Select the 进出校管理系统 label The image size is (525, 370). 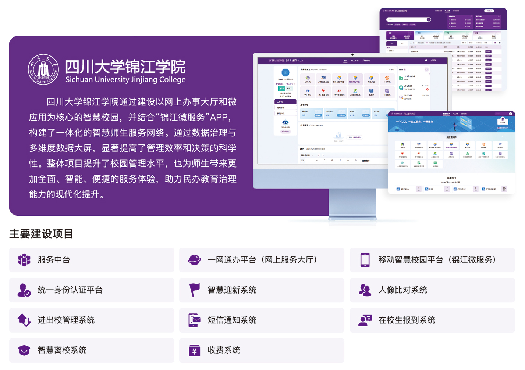66,320
